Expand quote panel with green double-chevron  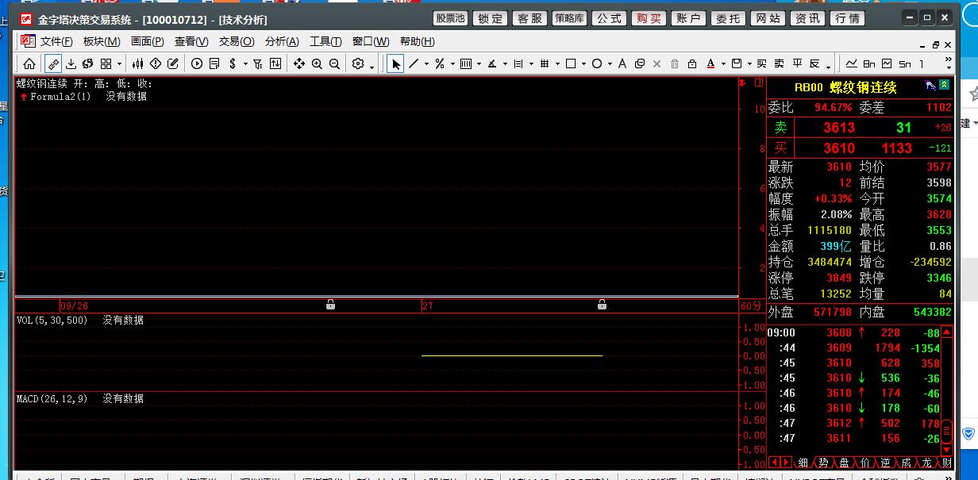945,85
